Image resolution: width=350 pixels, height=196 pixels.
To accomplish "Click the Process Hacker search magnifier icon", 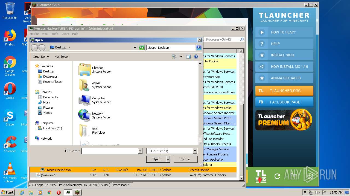I will click(x=242, y=39).
